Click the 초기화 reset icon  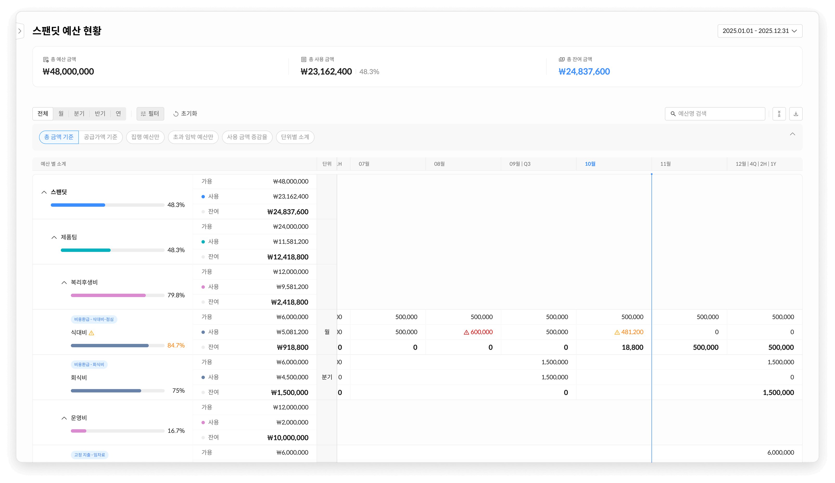click(x=176, y=114)
